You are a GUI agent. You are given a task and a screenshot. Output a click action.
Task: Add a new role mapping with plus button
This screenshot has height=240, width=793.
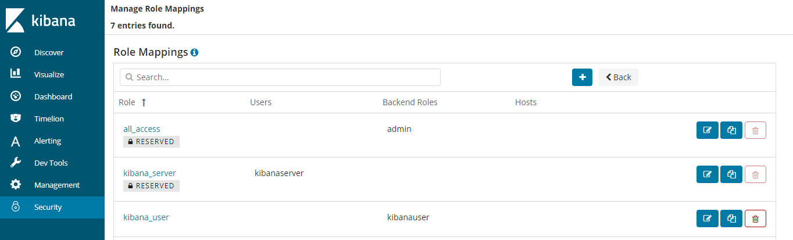tap(582, 77)
